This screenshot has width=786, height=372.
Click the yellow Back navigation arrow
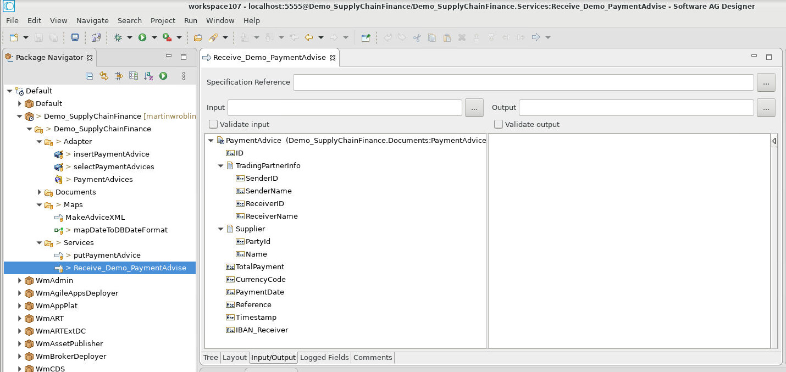click(309, 37)
